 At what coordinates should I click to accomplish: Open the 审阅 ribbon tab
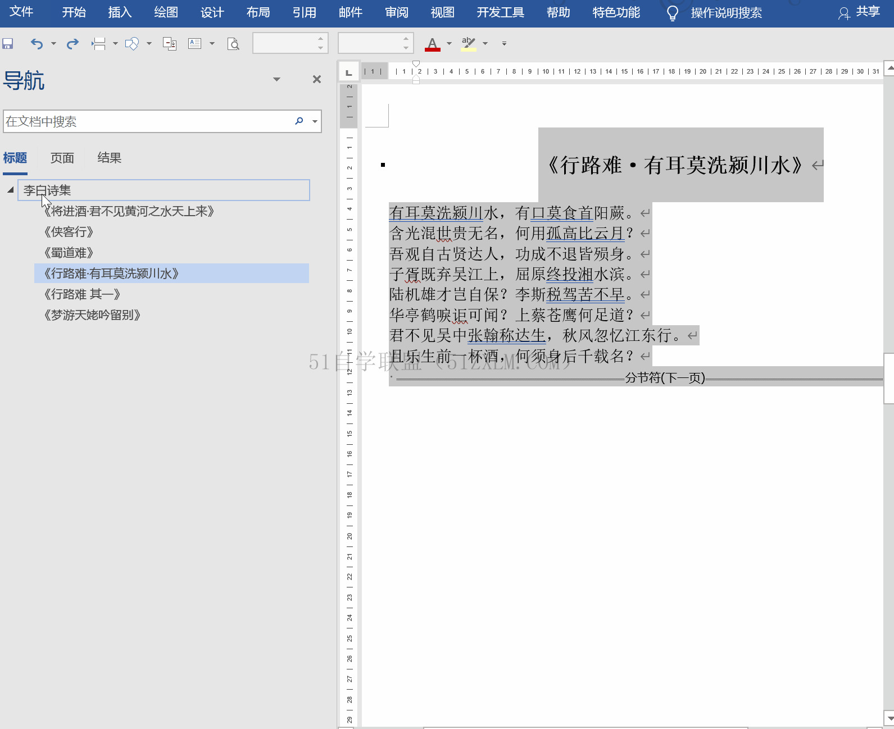coord(396,12)
